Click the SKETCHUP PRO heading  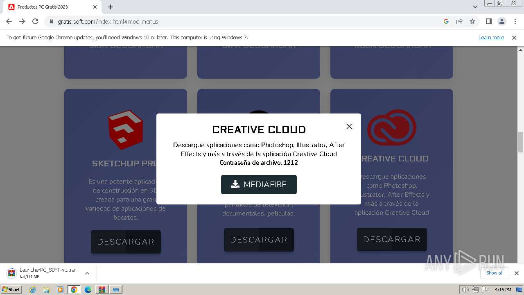tap(126, 163)
